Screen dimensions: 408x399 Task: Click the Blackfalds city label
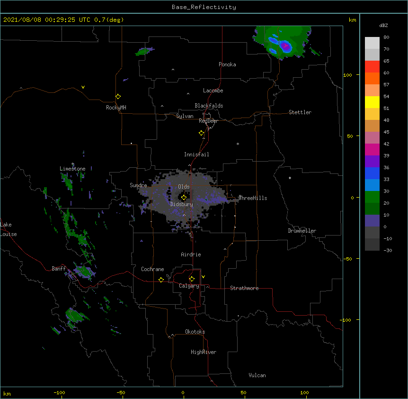209,106
